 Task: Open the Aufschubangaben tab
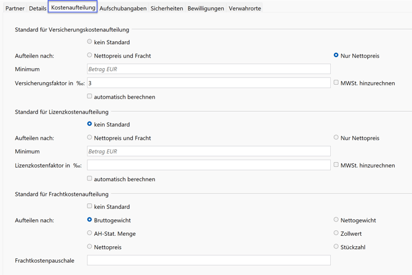coord(123,9)
